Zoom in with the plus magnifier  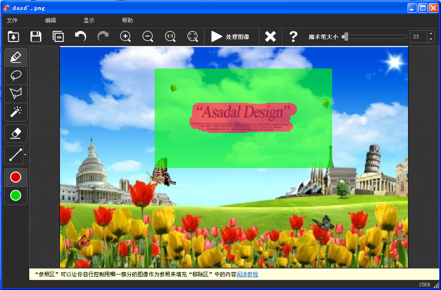(x=125, y=37)
